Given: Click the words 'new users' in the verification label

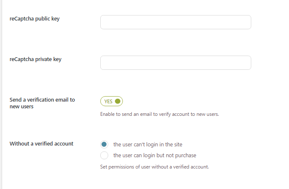Looking at the screenshot, I should pos(21,107).
